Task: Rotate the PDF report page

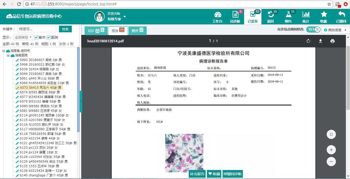Action: [308, 41]
